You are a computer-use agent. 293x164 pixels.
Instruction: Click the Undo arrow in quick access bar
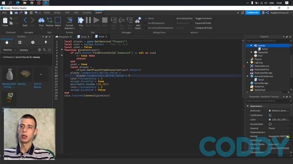(36, 13)
